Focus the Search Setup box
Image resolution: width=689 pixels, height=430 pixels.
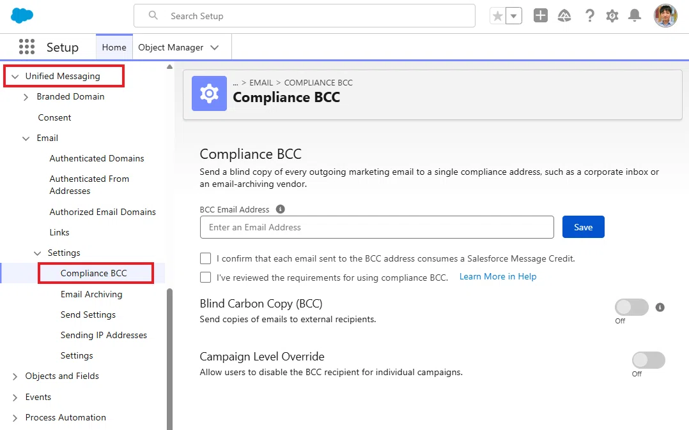(x=304, y=16)
